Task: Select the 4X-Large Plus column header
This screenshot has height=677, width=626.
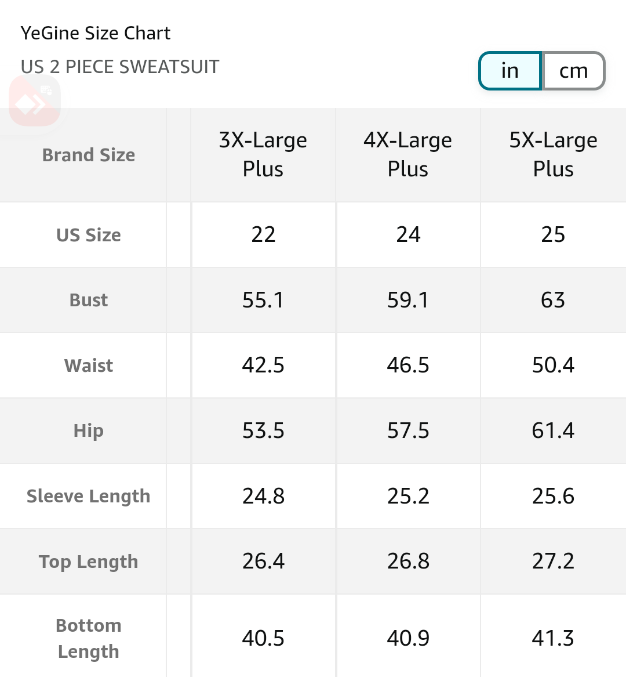Action: click(x=408, y=154)
